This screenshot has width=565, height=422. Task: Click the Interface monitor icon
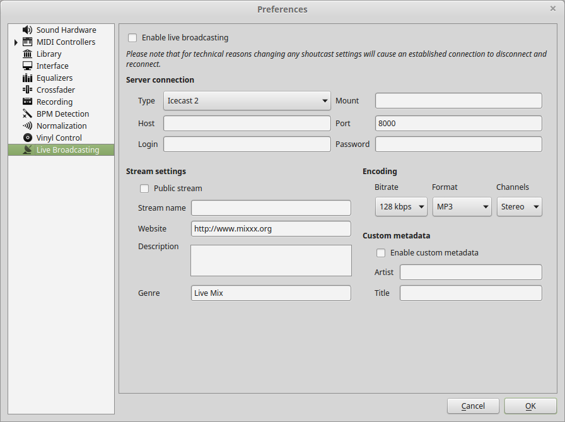[x=27, y=66]
